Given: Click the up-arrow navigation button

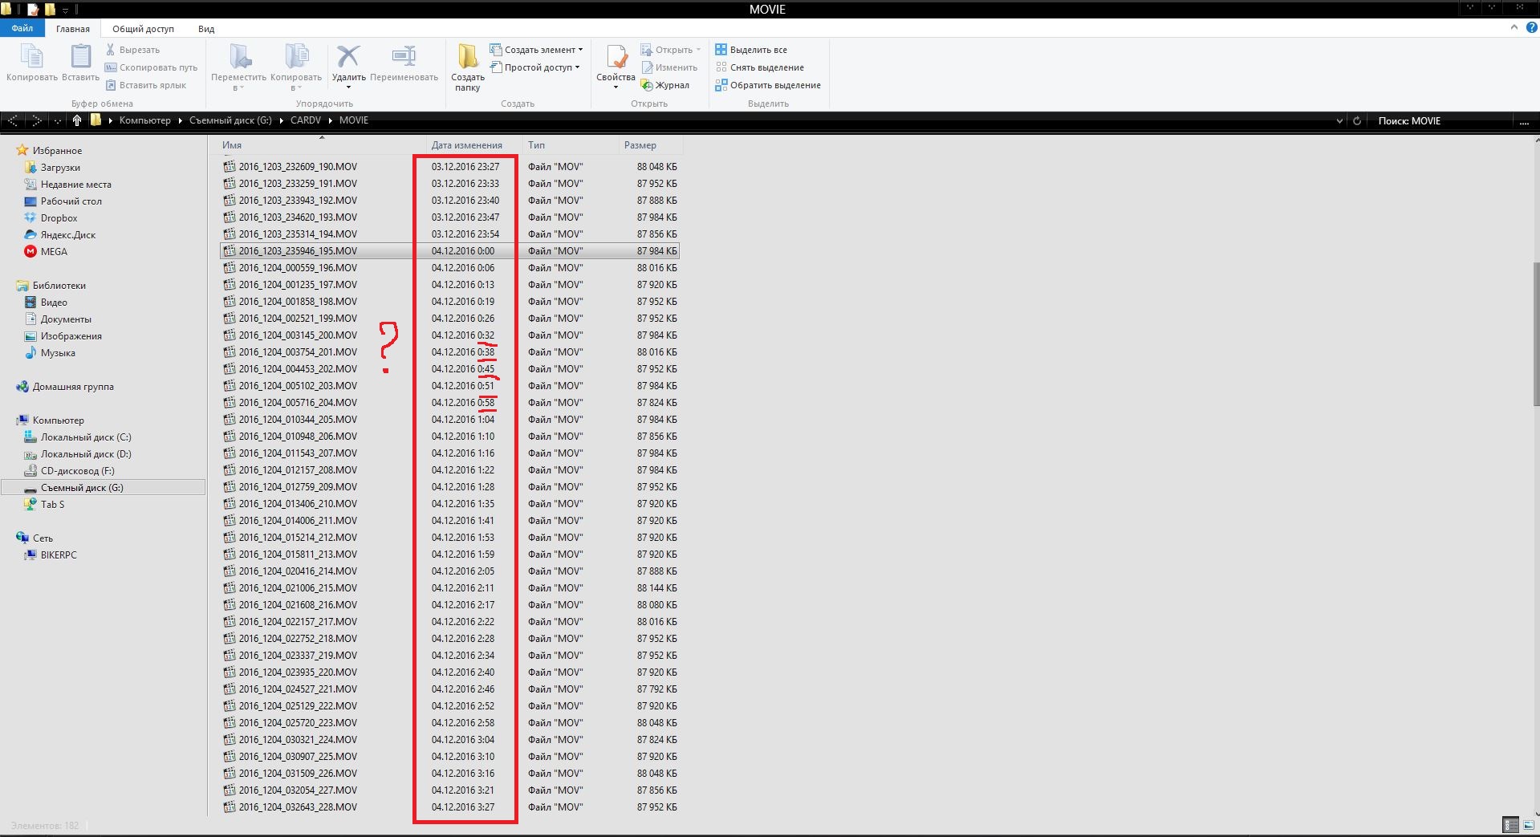Looking at the screenshot, I should pyautogui.click(x=77, y=120).
